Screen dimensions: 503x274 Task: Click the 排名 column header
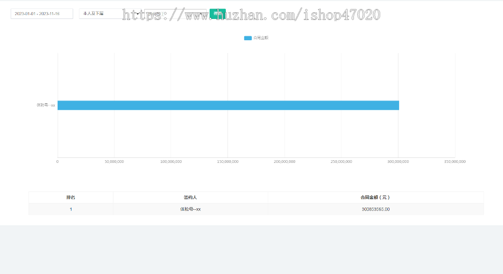71,198
